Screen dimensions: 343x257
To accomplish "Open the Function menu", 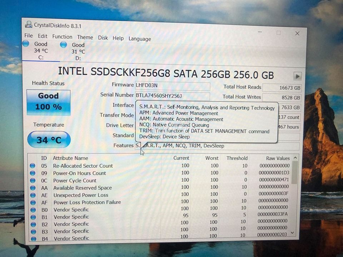I will pyautogui.click(x=62, y=37).
